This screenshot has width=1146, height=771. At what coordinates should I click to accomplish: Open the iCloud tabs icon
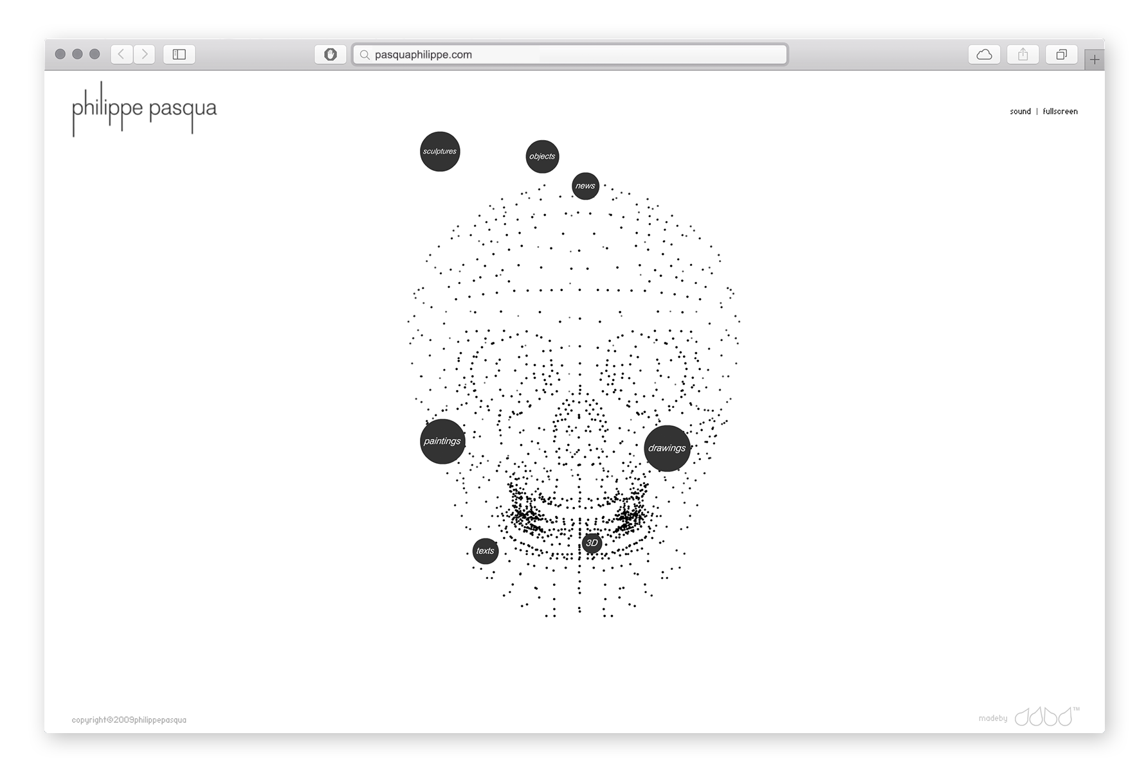(x=984, y=55)
